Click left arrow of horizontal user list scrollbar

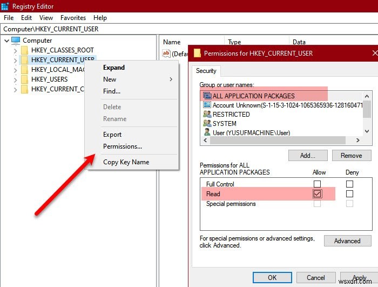pyautogui.click(x=205, y=140)
